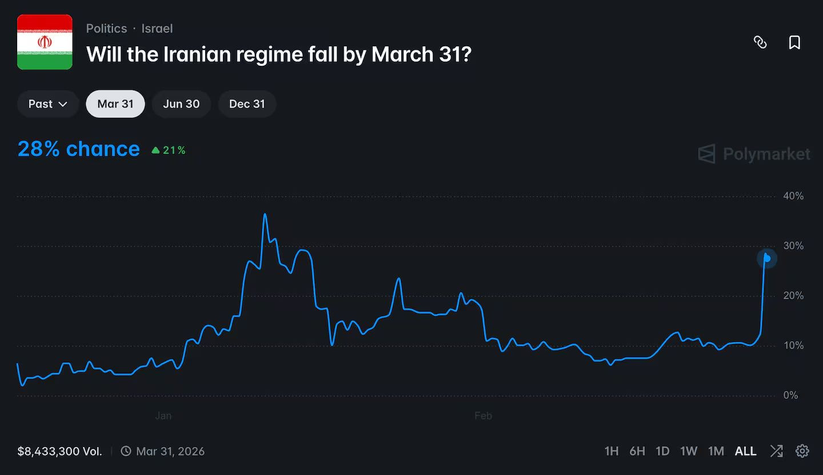The height and width of the screenshot is (475, 823).
Task: Open the Israel tag link
Action: 157,29
